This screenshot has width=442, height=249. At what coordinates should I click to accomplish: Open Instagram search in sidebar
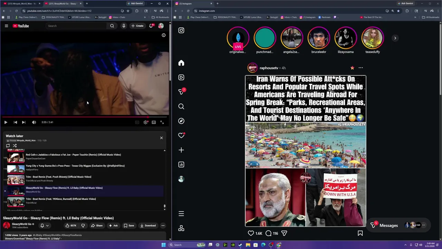tap(181, 107)
